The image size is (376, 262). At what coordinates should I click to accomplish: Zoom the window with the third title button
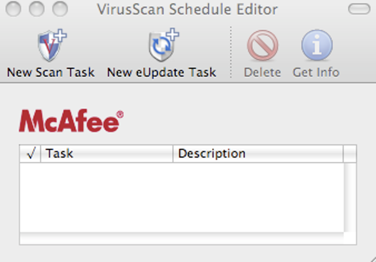tap(60, 9)
